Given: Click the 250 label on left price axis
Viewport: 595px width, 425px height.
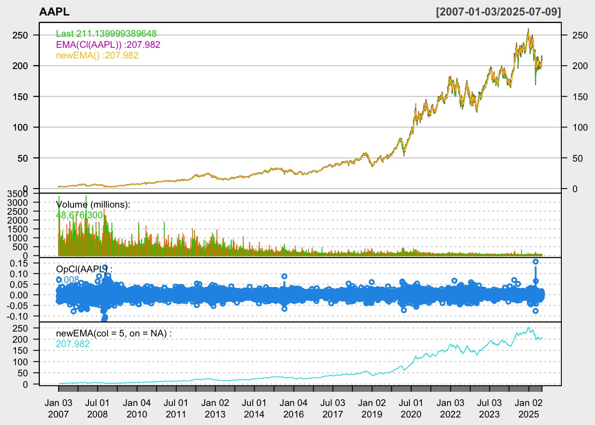Looking at the screenshot, I should tap(20, 35).
